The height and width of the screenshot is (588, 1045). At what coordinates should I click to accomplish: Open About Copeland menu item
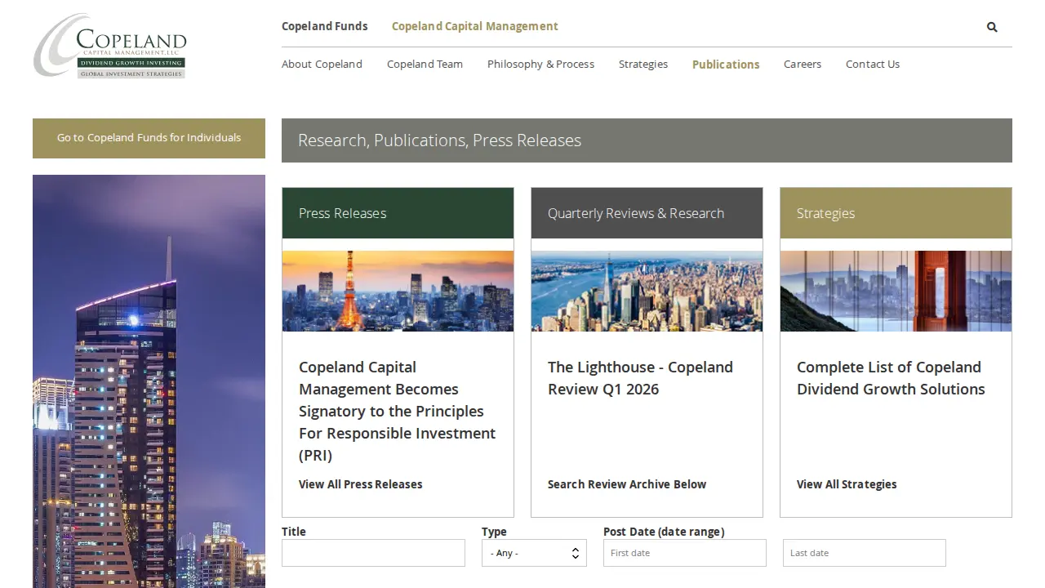[x=322, y=64]
